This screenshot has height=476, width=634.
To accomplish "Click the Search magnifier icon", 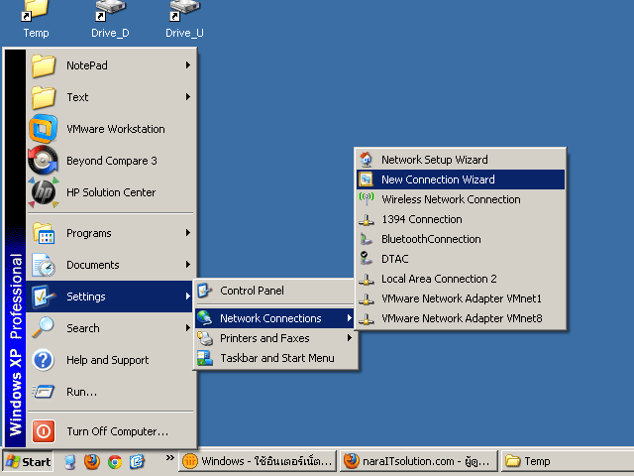I will click(x=44, y=328).
